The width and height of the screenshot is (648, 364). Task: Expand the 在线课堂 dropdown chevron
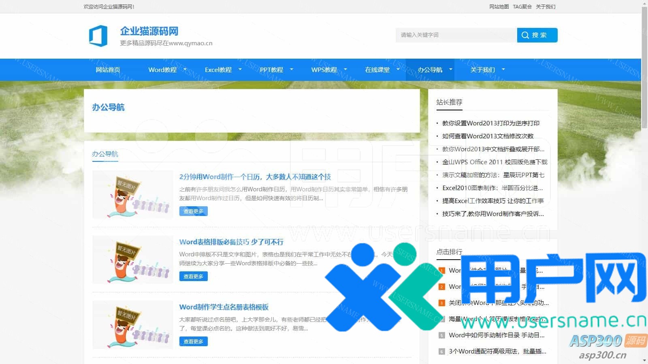pos(398,70)
